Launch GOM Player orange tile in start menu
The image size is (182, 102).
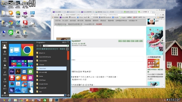[18, 78]
